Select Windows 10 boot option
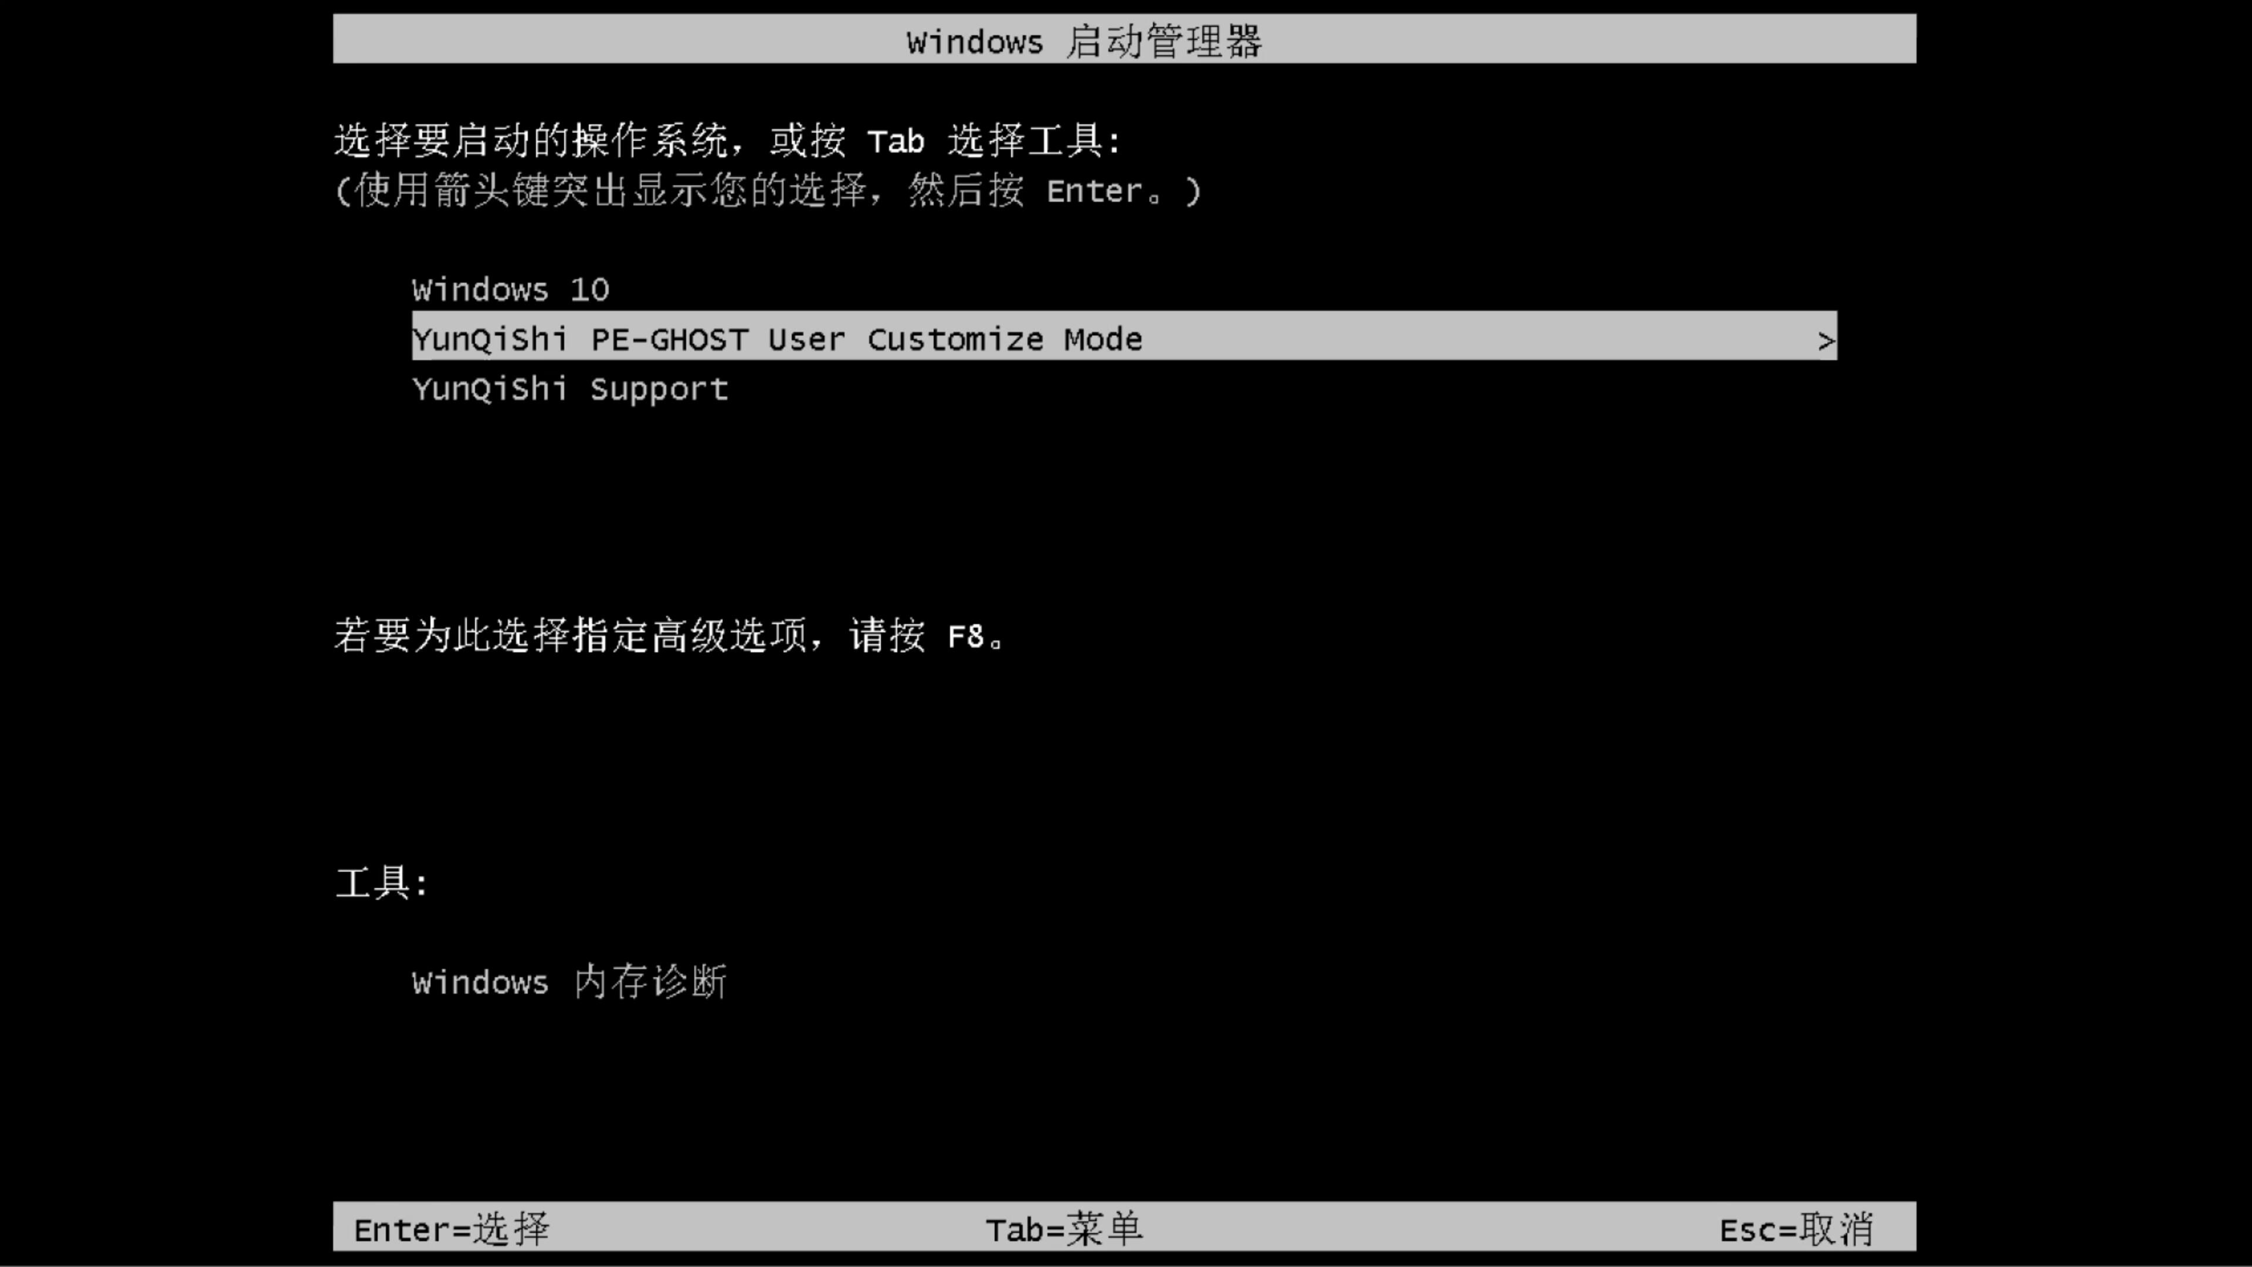The width and height of the screenshot is (2252, 1267). [x=509, y=288]
